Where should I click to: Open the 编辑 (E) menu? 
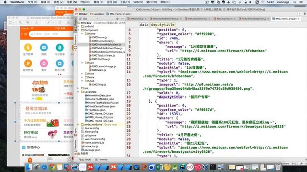pyautogui.click(x=45, y=2)
